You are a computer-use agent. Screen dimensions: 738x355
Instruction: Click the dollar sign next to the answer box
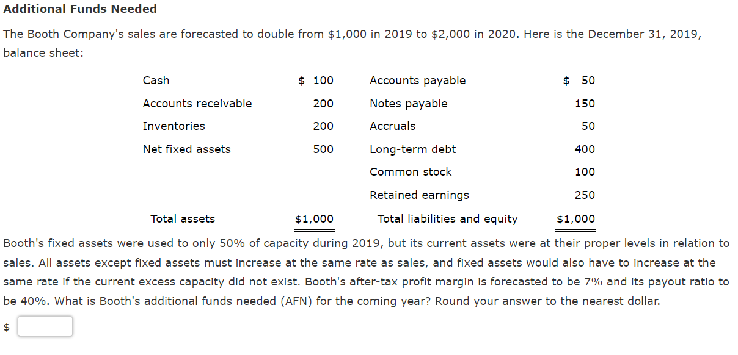(x=6, y=326)
